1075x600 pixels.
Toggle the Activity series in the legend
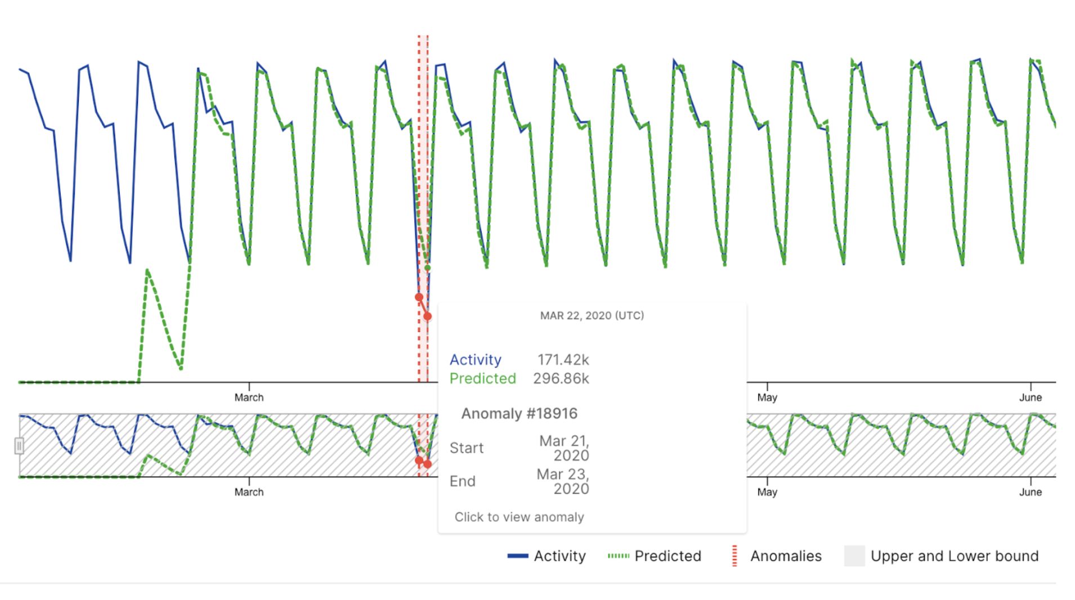coord(547,556)
